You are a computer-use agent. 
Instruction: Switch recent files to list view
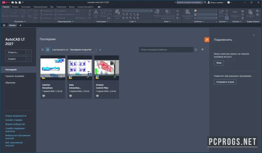click(43, 50)
